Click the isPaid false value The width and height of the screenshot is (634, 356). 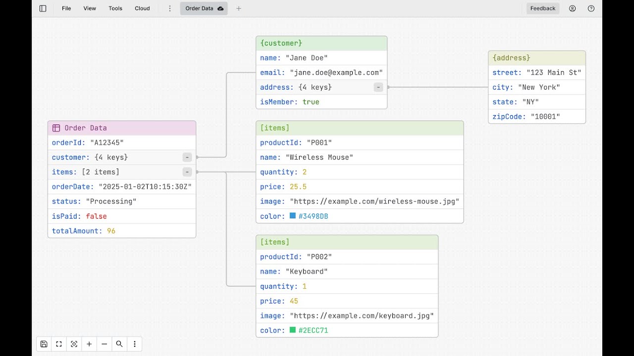(96, 216)
